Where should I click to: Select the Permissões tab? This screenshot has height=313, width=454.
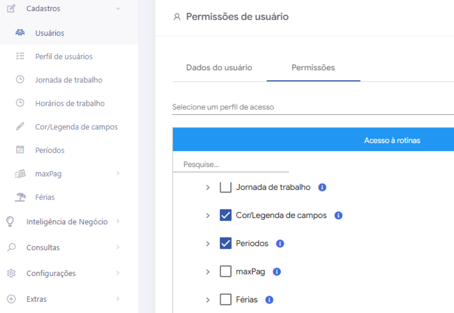click(x=313, y=67)
